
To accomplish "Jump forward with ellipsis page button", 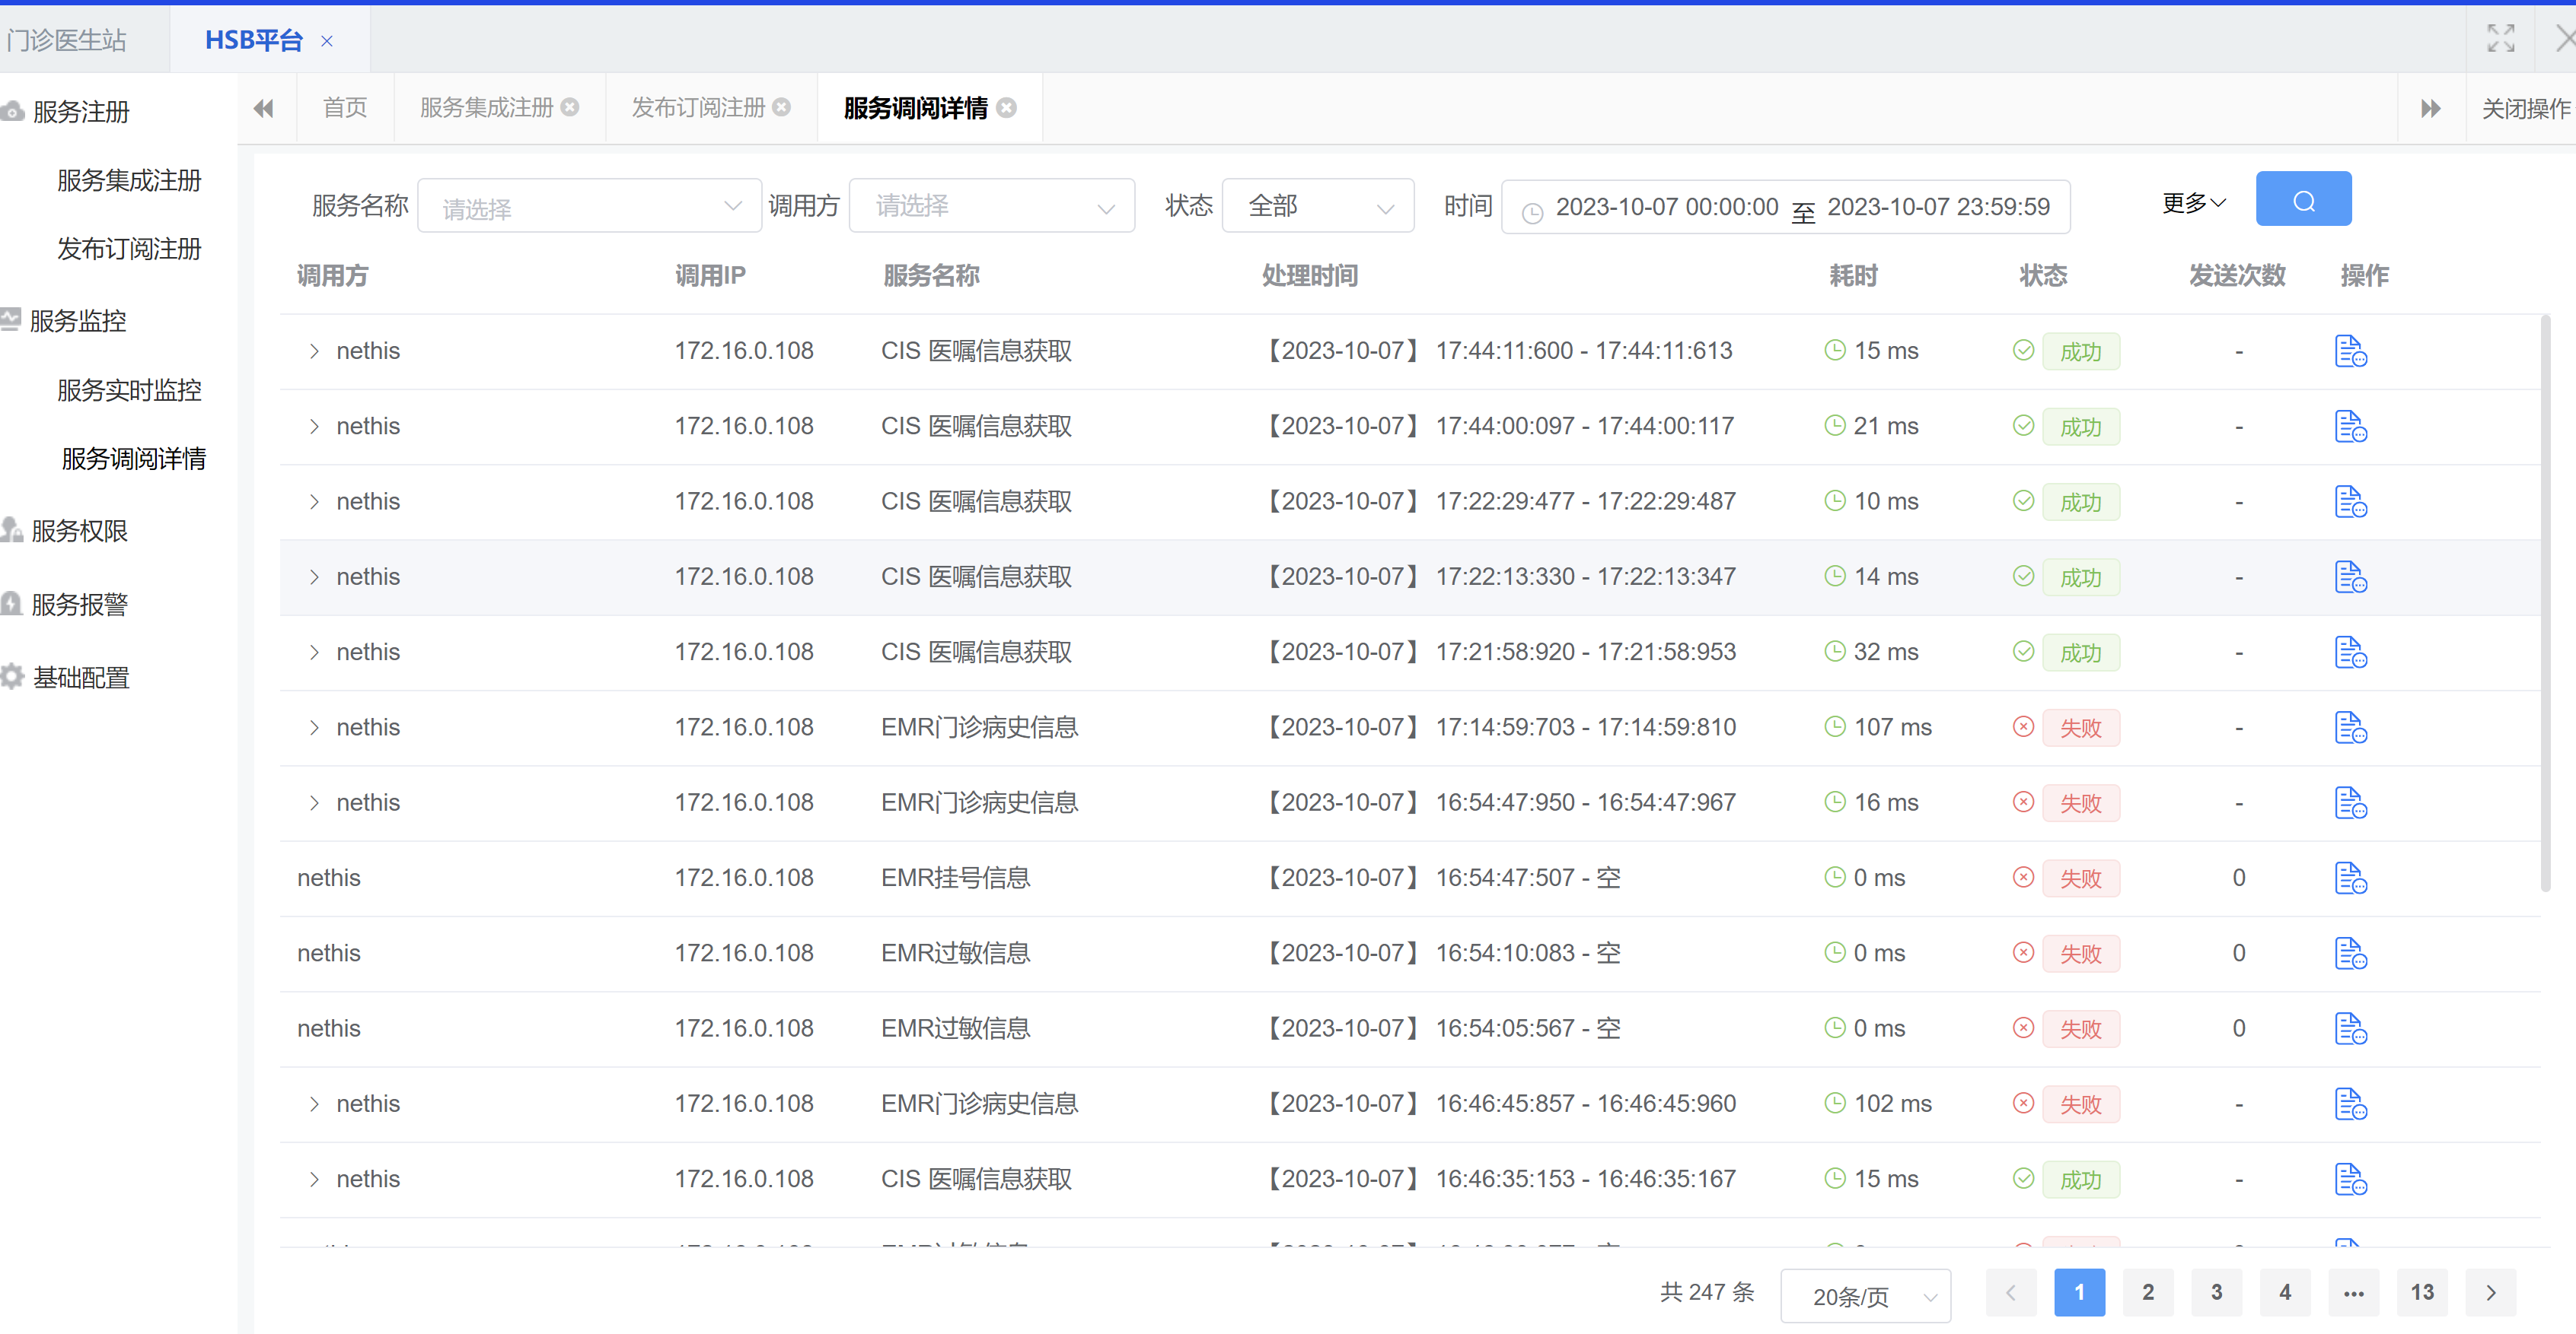I will (2354, 1293).
